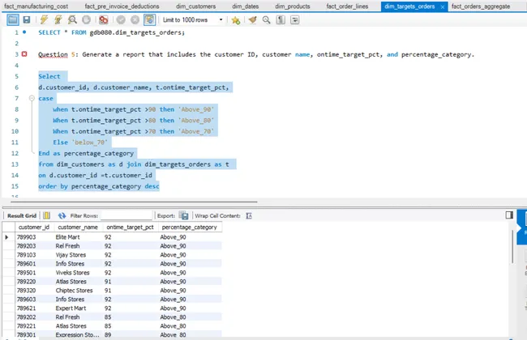
Task: Switch to fact_manufacturing_cost tab
Action: click(x=36, y=6)
